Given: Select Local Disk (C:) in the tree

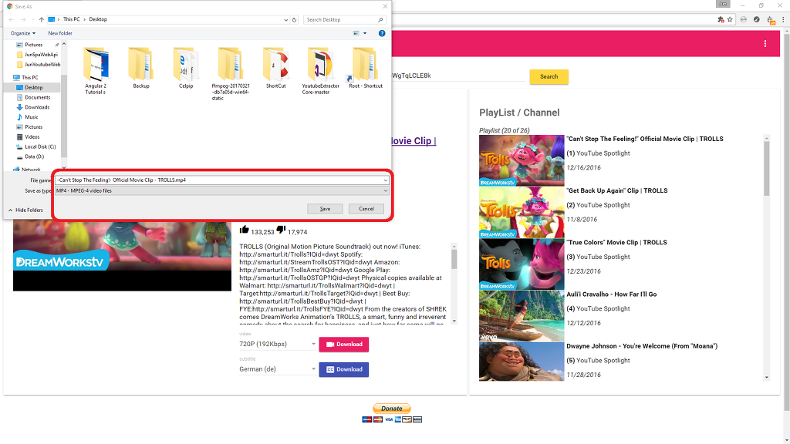Looking at the screenshot, I should 40,147.
